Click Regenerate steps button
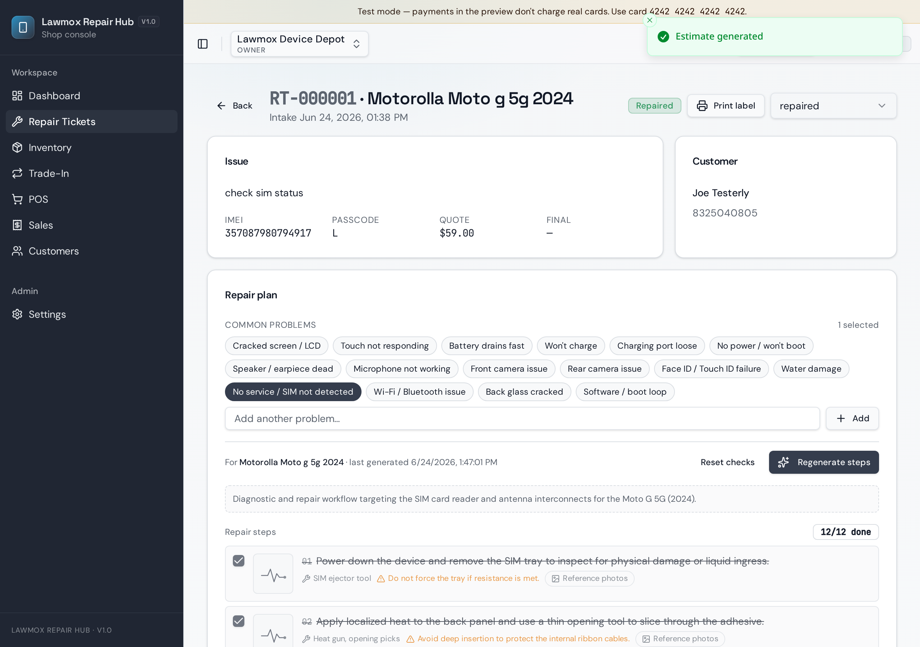This screenshot has height=647, width=920. (823, 462)
